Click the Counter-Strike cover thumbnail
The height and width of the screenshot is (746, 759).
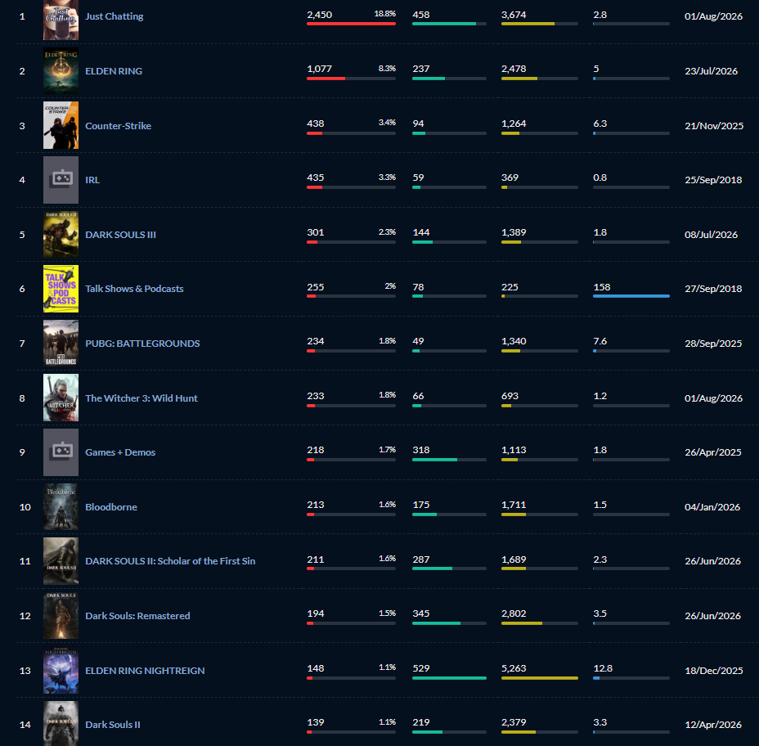(x=61, y=125)
